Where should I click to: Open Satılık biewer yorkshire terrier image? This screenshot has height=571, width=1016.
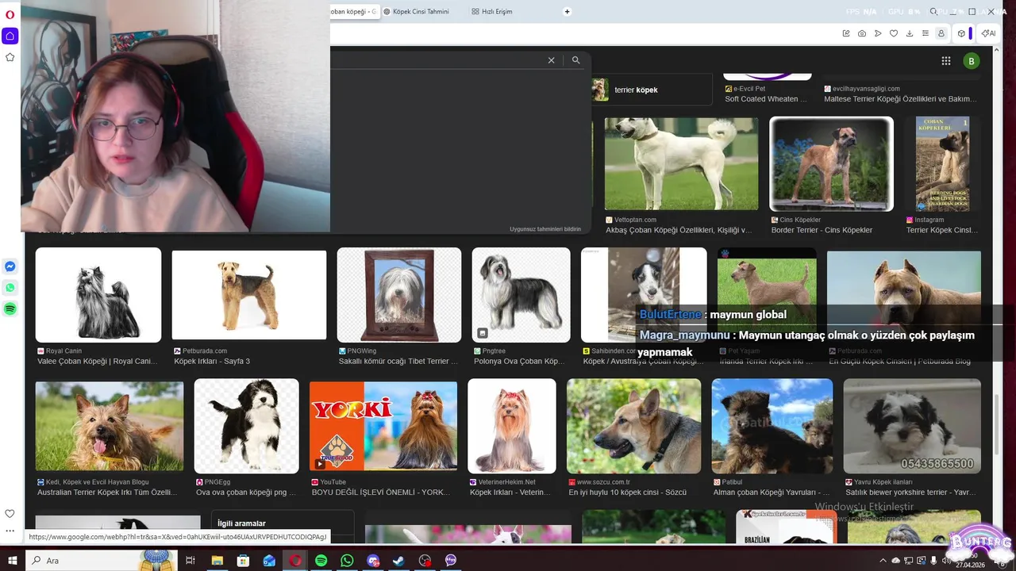[x=912, y=426]
